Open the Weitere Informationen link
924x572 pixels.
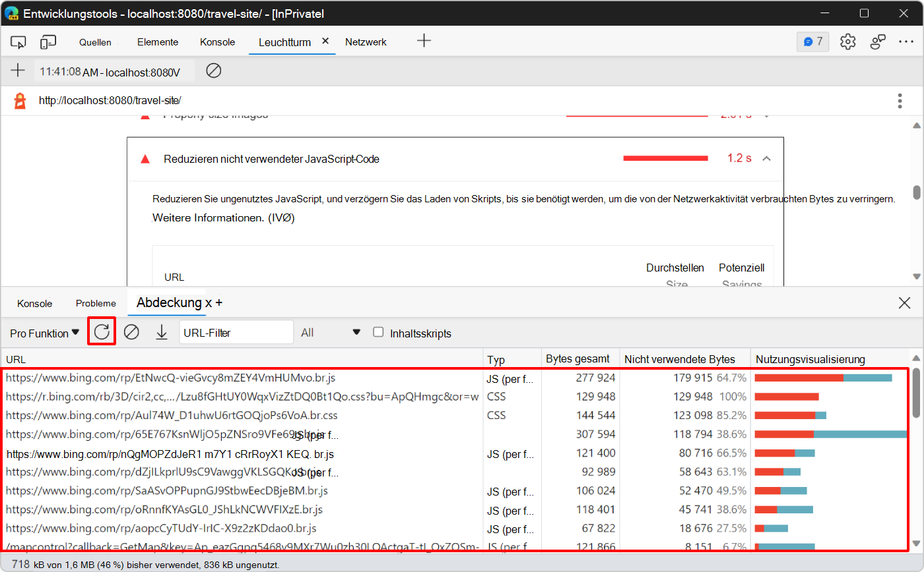(x=207, y=217)
